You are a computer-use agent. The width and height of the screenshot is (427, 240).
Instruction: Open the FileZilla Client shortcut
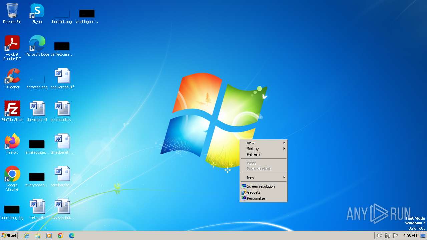12,111
